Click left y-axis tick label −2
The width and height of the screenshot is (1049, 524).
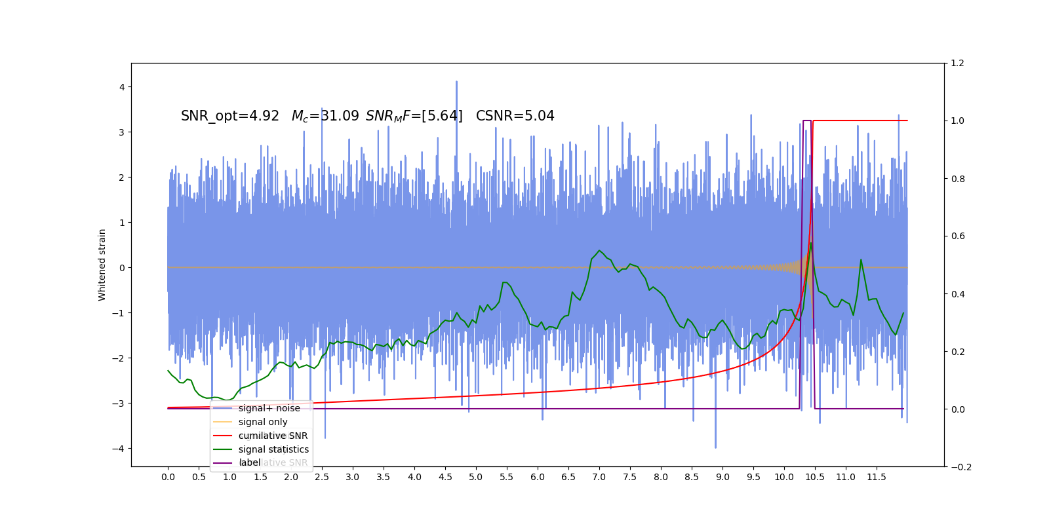pyautogui.click(x=118, y=358)
